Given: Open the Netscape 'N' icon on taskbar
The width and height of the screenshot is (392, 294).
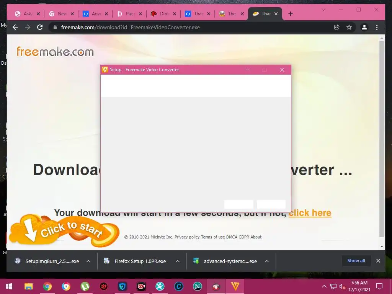Looking at the screenshot, I should (x=198, y=286).
